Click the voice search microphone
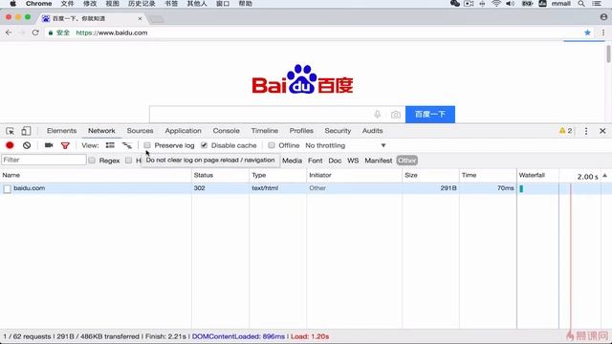612x344 pixels. click(x=377, y=115)
